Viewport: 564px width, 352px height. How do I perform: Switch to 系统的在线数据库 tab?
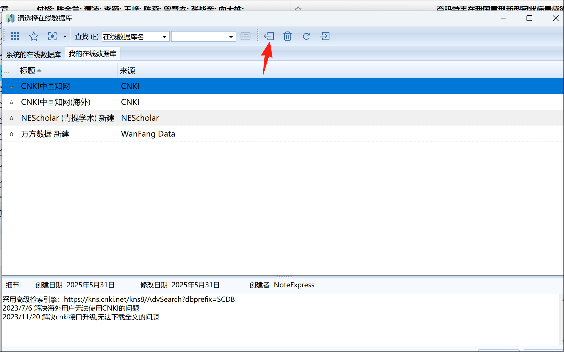(34, 55)
